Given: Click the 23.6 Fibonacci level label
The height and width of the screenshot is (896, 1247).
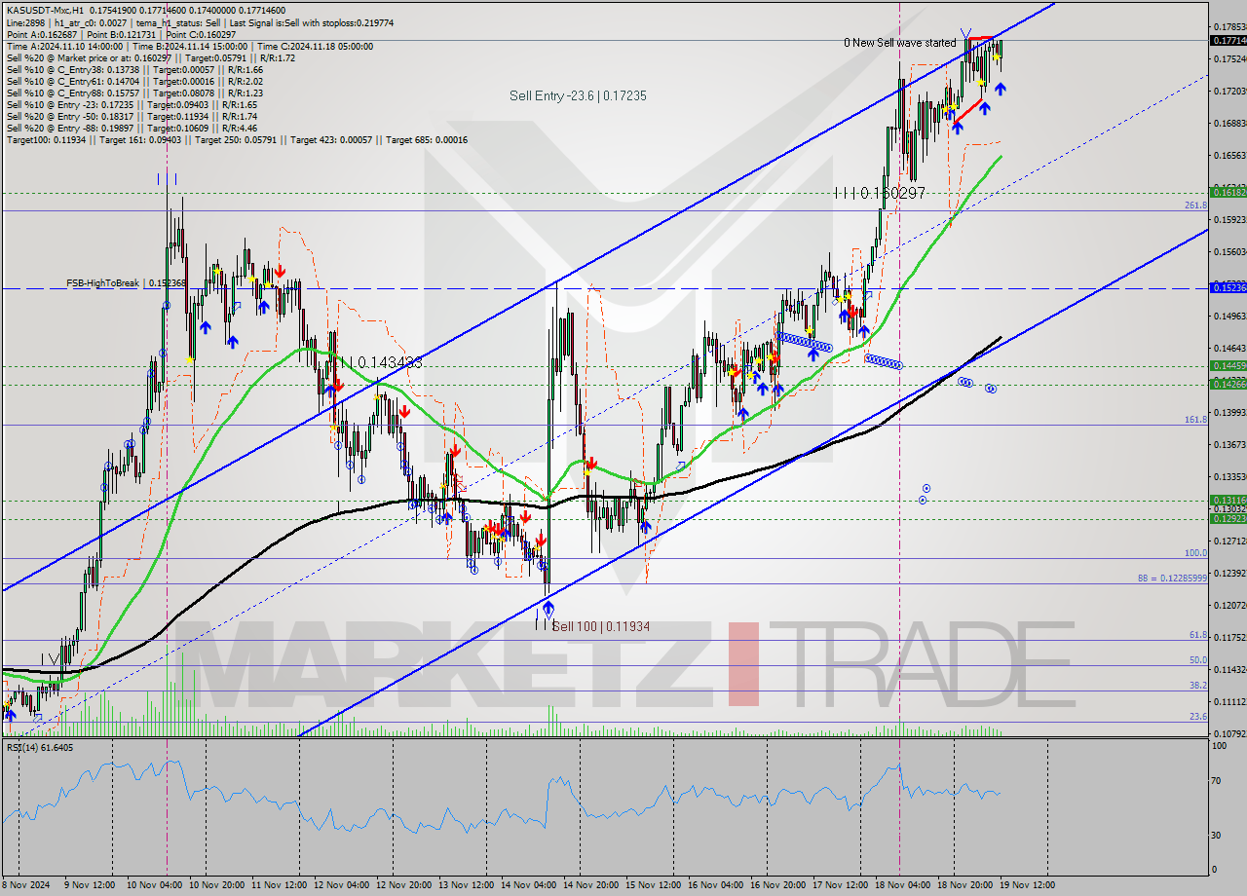Looking at the screenshot, I should 1198,716.
